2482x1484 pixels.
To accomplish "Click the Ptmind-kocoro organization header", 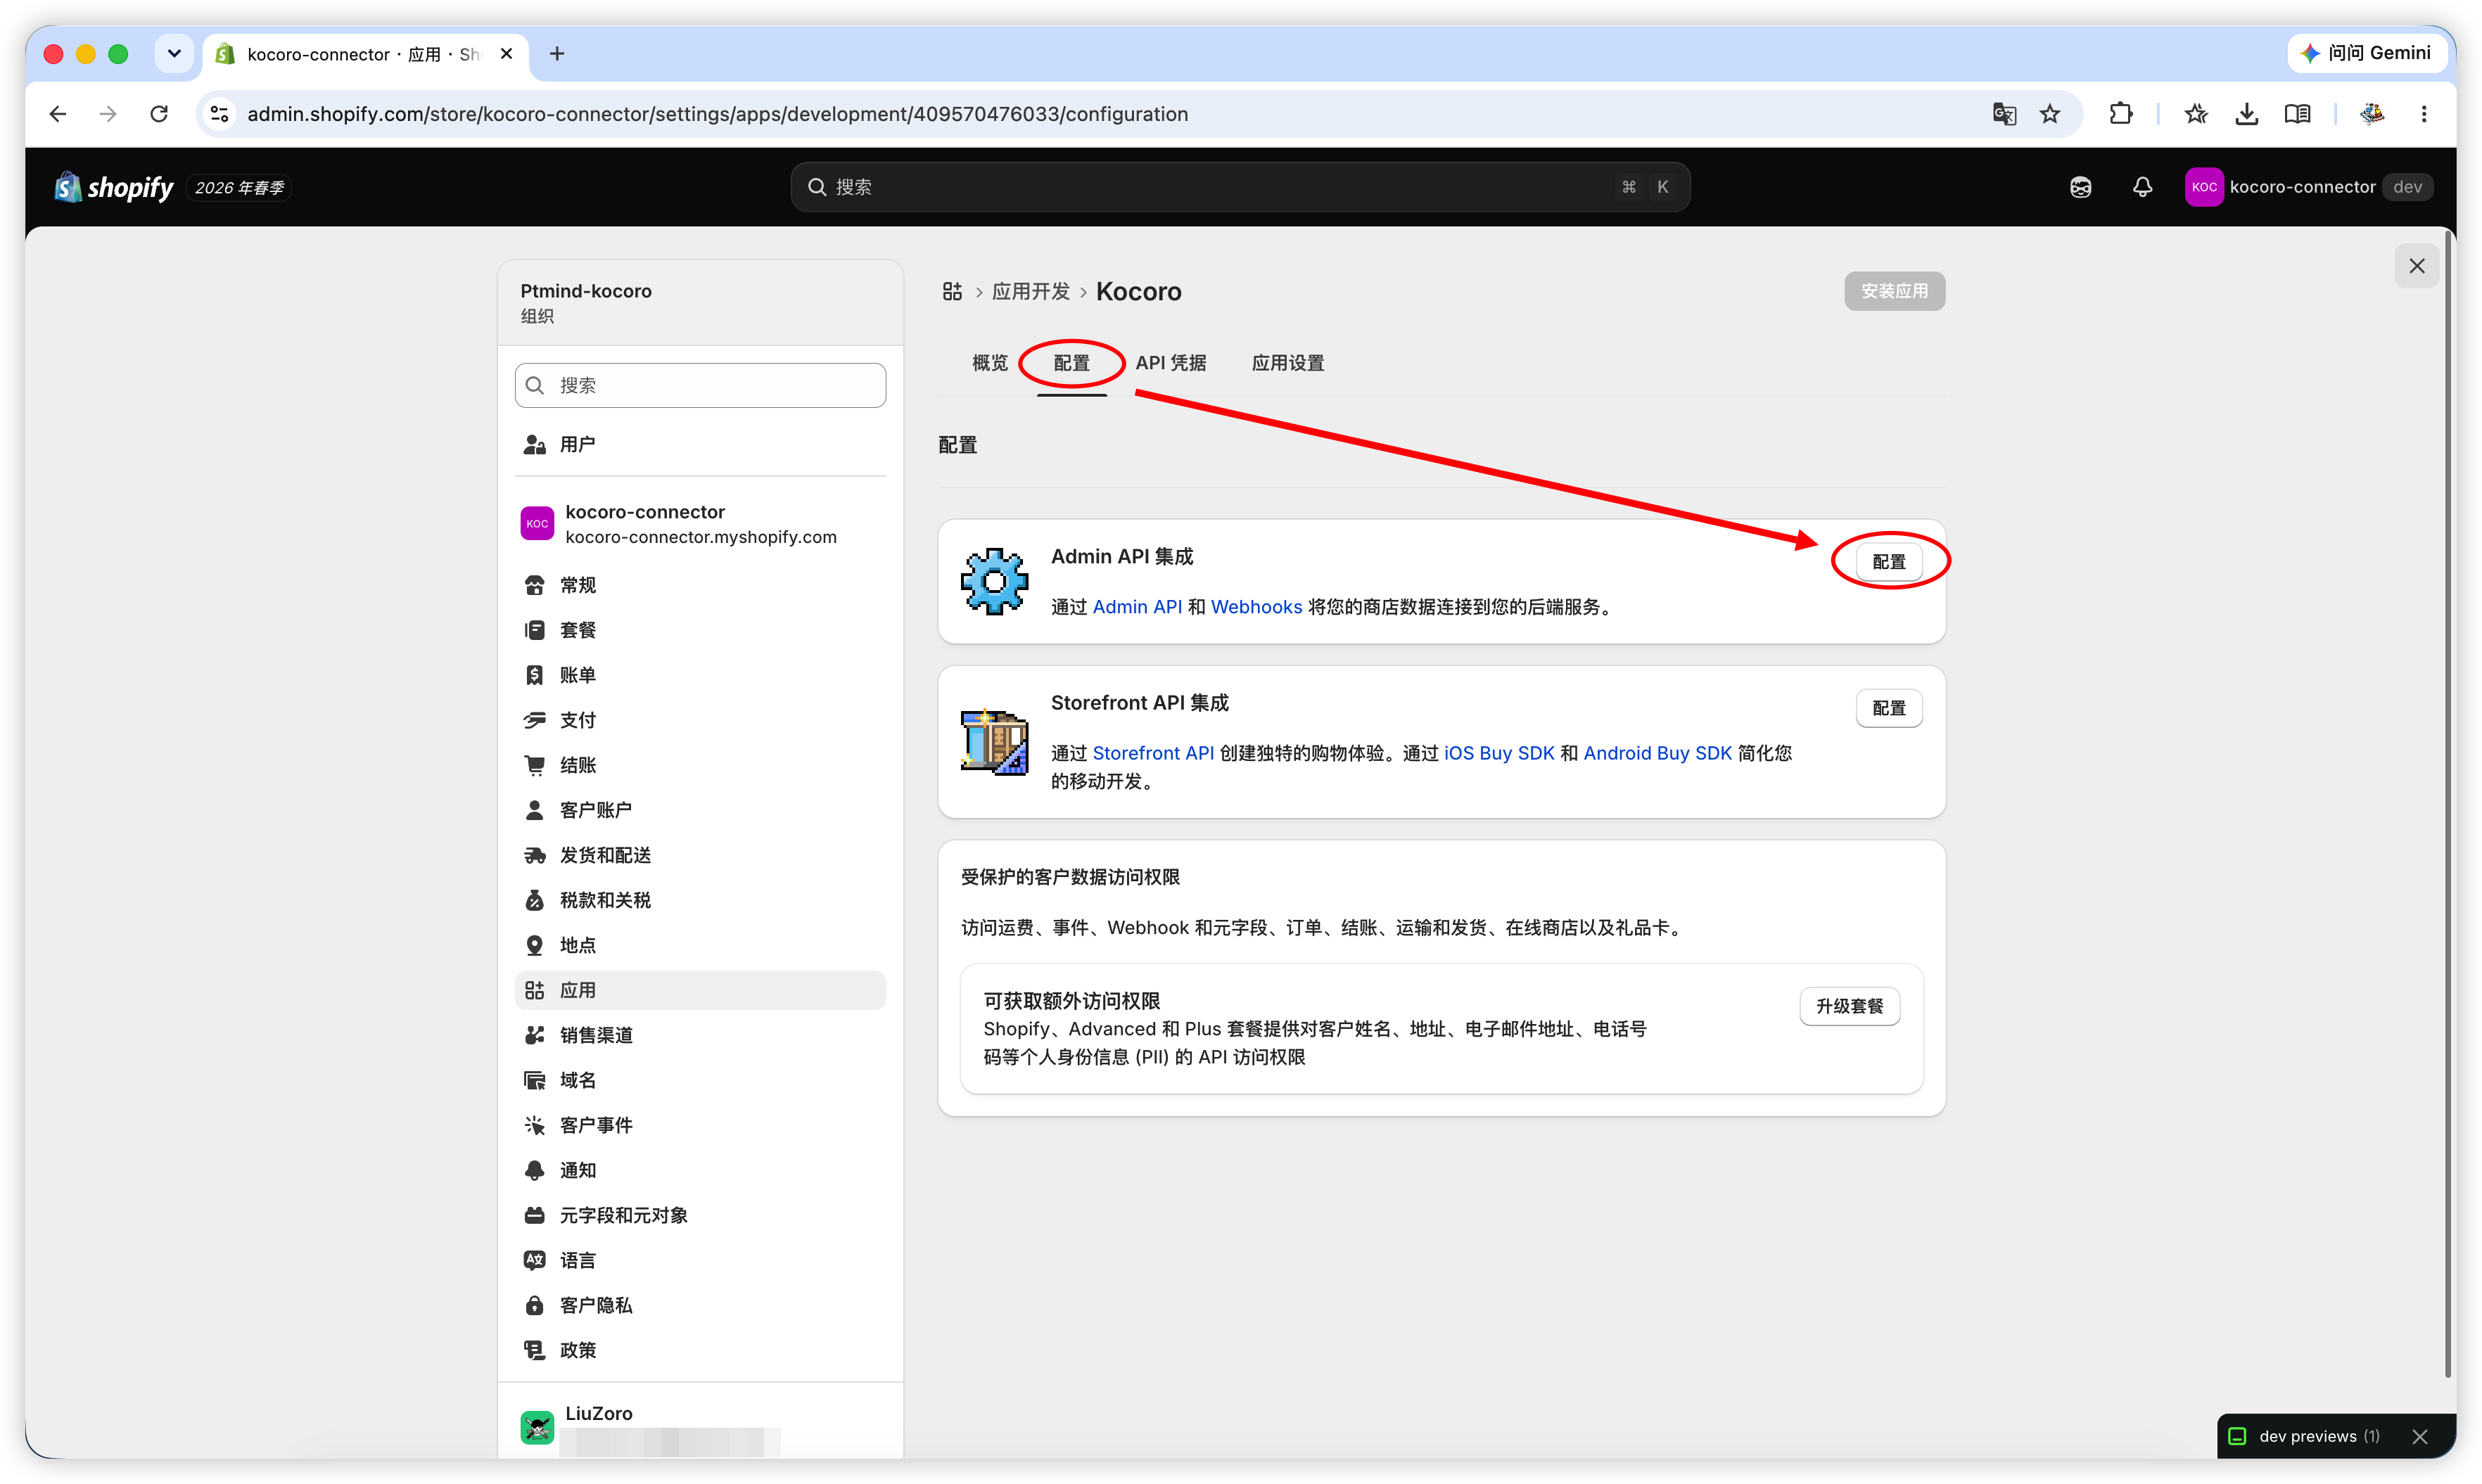I will click(700, 303).
